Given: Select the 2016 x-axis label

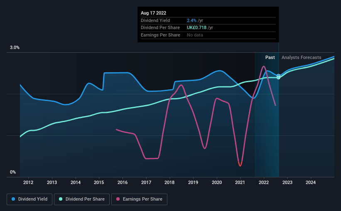Looking at the screenshot, I should coord(123,182).
